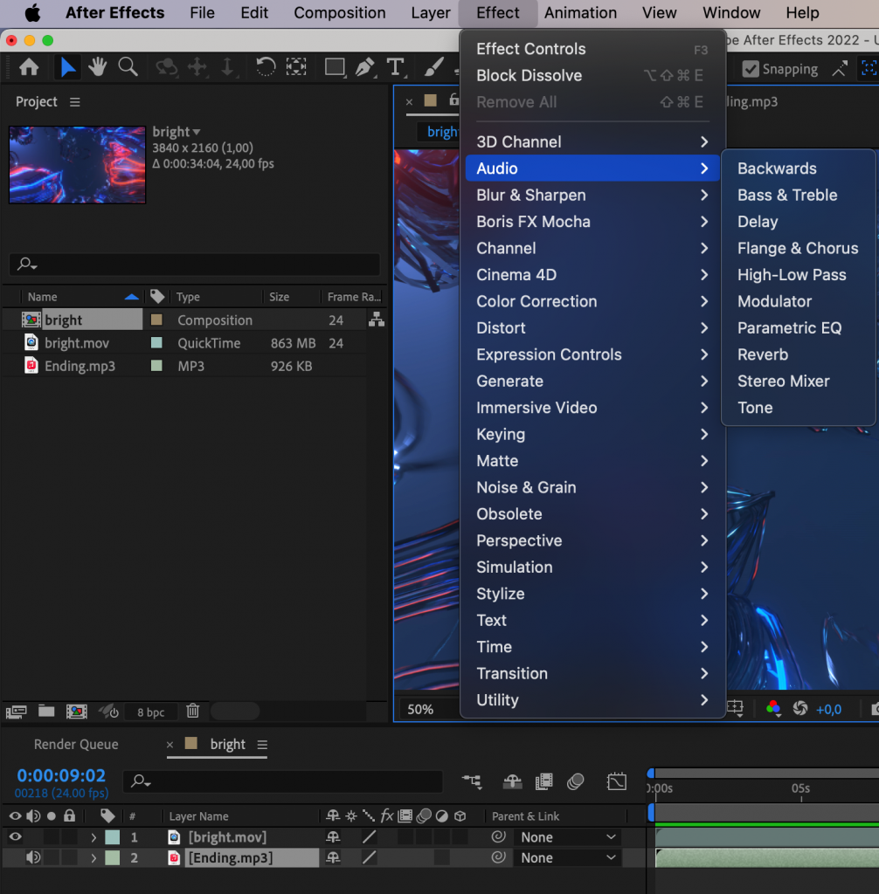Viewport: 879px width, 894px height.
Task: Open the 50% magnification dropdown
Action: click(x=419, y=709)
